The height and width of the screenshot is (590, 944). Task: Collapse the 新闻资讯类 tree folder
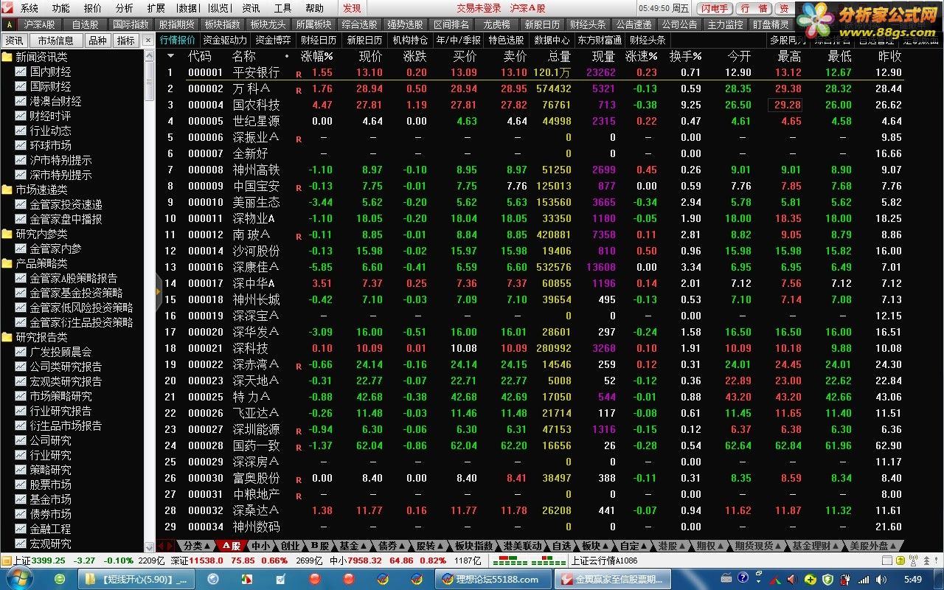tap(7, 57)
